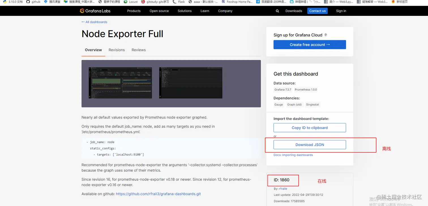Click the Grafana Labs logo
428x206 pixels.
pyautogui.click(x=95, y=11)
